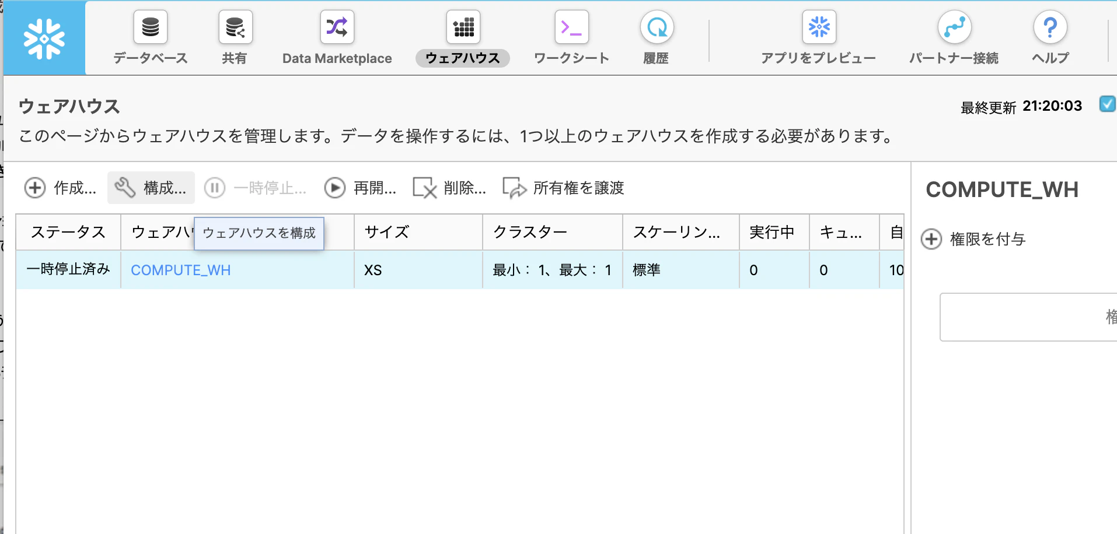Click the delete X icon for 削除
This screenshot has height=534, width=1117.
click(x=425, y=188)
